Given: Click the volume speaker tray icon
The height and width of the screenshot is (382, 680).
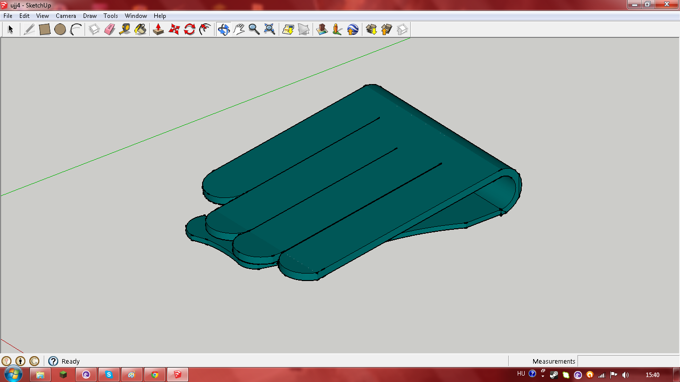Looking at the screenshot, I should (625, 375).
